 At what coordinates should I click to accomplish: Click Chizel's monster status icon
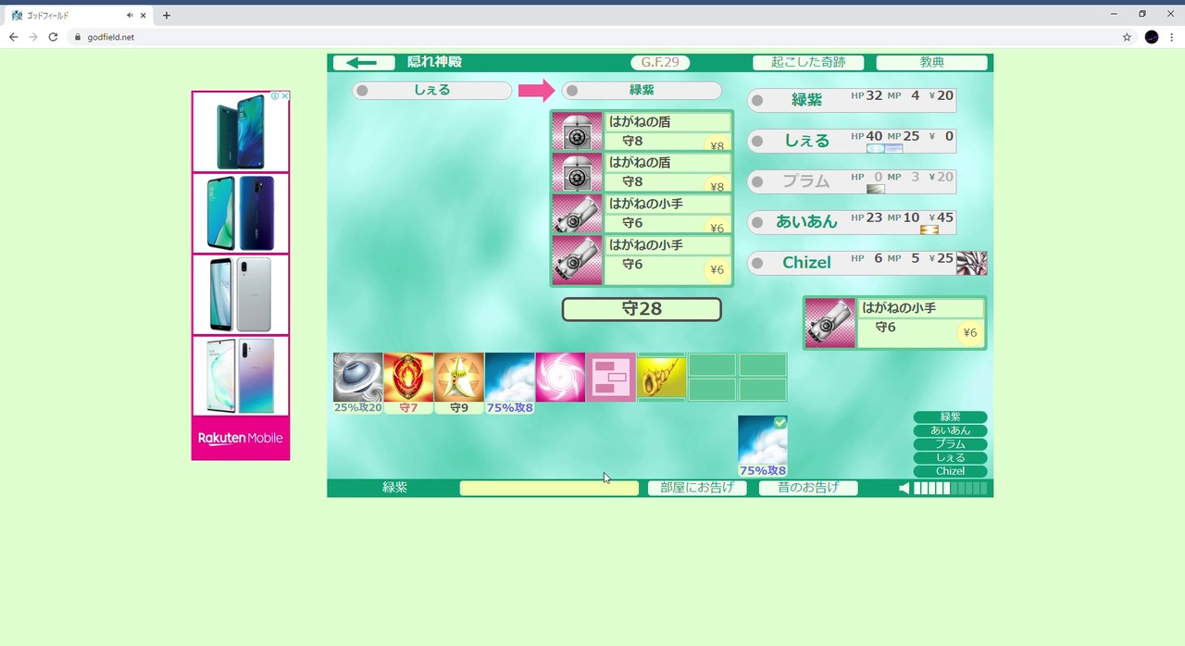[x=971, y=263]
